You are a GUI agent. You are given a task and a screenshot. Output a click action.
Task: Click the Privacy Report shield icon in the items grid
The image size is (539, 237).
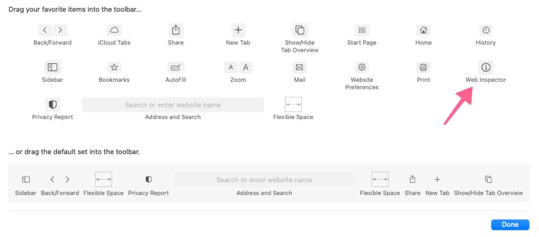(53, 104)
